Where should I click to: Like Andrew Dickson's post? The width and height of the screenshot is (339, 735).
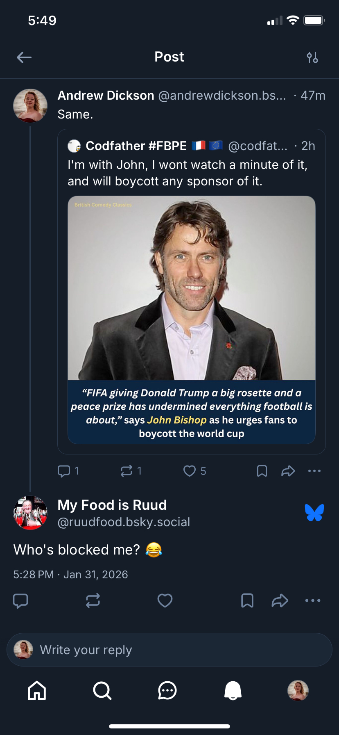[190, 471]
